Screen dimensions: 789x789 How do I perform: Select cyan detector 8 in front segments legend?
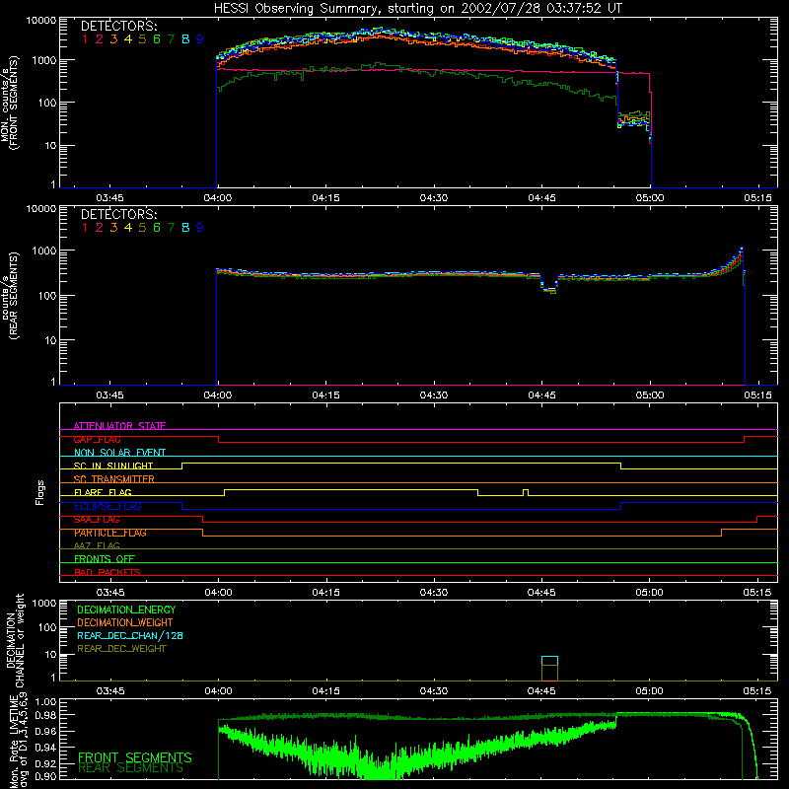tap(185, 39)
